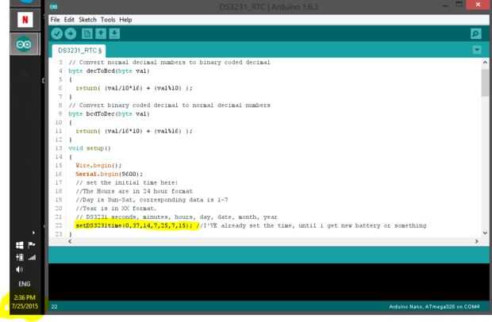Click the horizontal scroll right arrow
The width and height of the screenshot is (492, 322).
point(477,241)
